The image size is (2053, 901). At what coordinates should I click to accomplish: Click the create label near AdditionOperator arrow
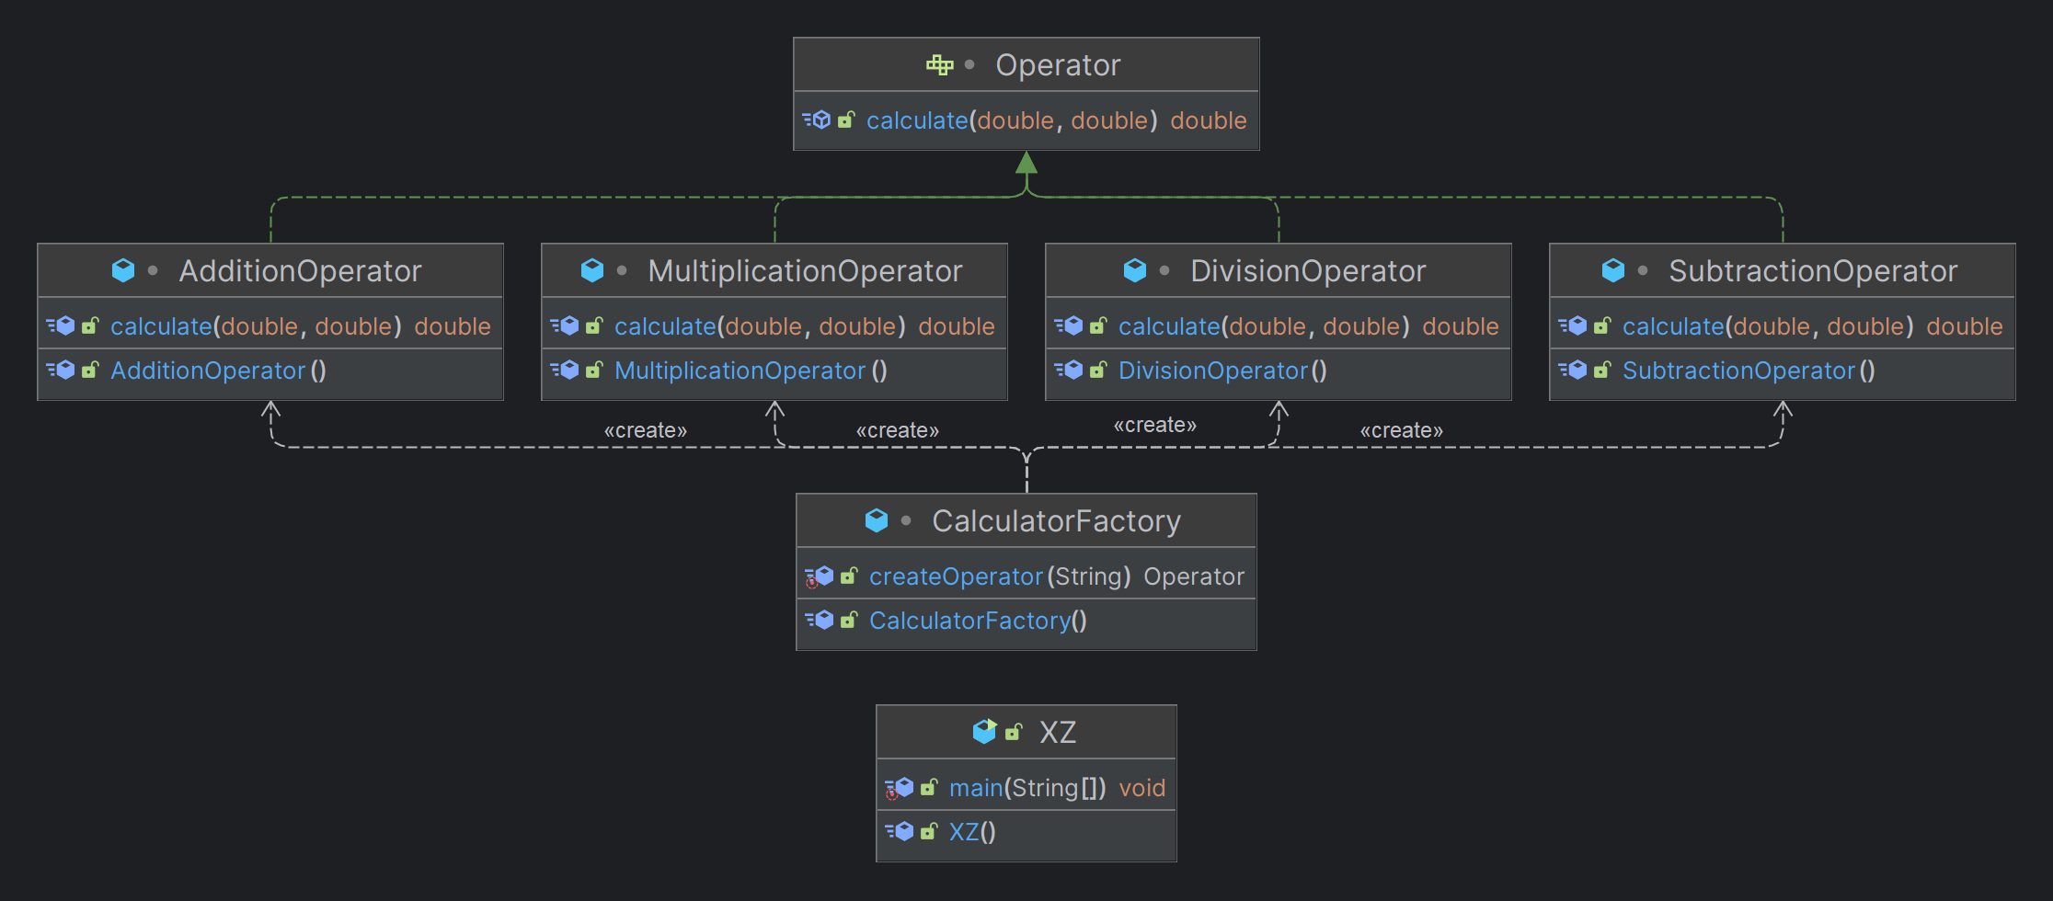coord(645,430)
